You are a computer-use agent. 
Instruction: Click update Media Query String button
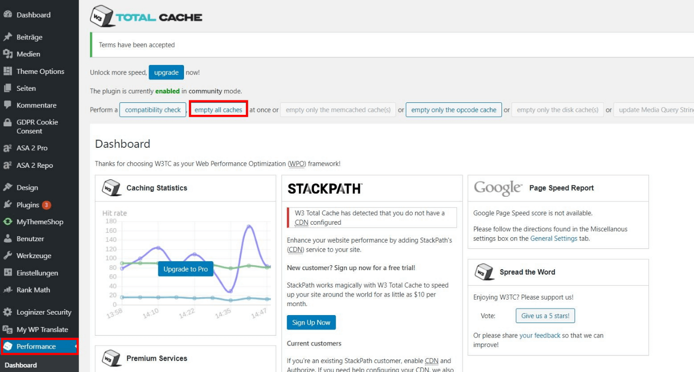(x=654, y=110)
